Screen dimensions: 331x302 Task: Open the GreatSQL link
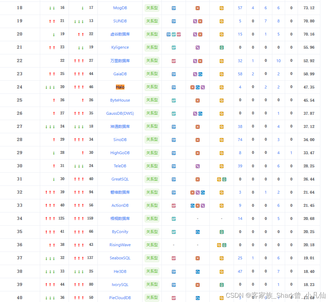[x=120, y=179]
